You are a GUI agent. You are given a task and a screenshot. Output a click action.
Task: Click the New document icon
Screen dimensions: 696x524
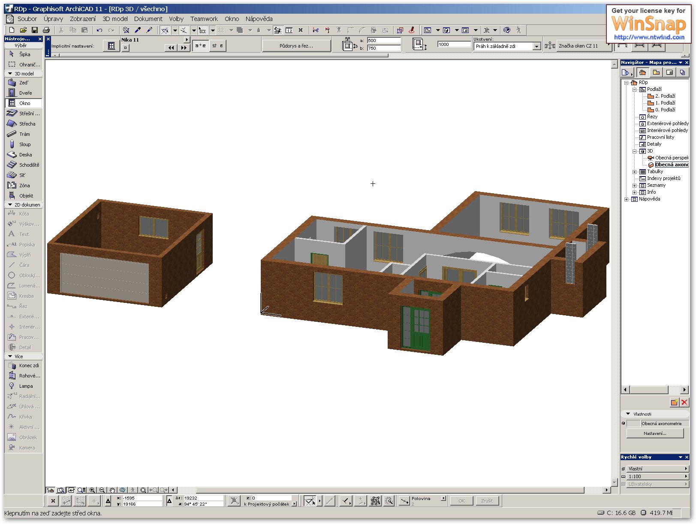12,30
